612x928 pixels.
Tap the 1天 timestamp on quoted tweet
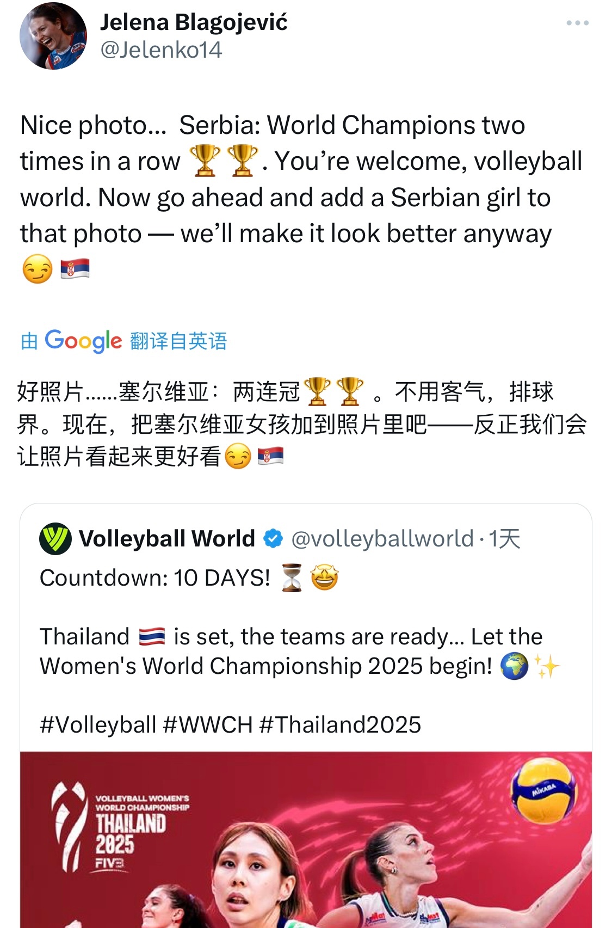point(505,539)
